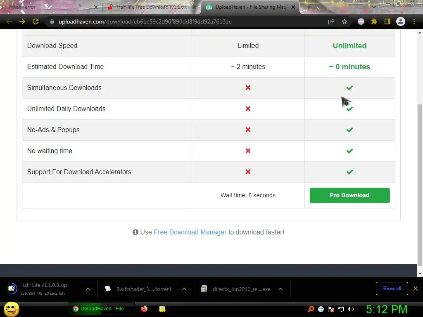Open the Chrome three-dot menu
Image resolution: width=423 pixels, height=317 pixels.
(x=414, y=21)
